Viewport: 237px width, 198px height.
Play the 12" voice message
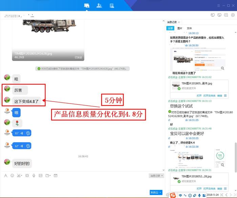22,146
